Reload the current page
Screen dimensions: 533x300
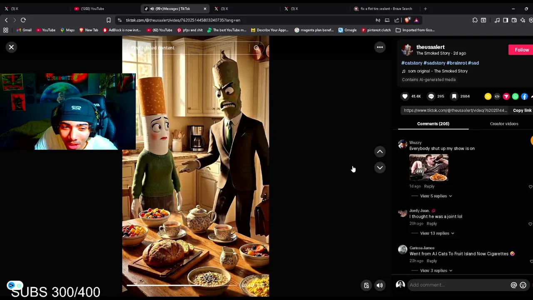coord(23,20)
